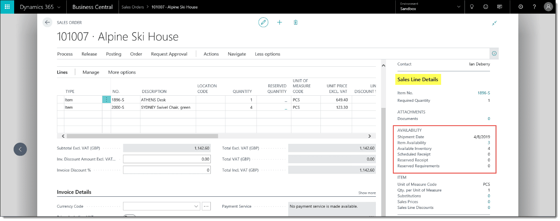The width and height of the screenshot is (560, 221).
Task: Delete the order using trash icon
Action: [x=295, y=22]
